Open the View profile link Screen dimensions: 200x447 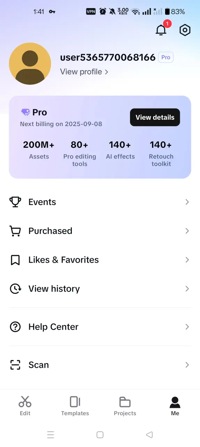coord(84,72)
